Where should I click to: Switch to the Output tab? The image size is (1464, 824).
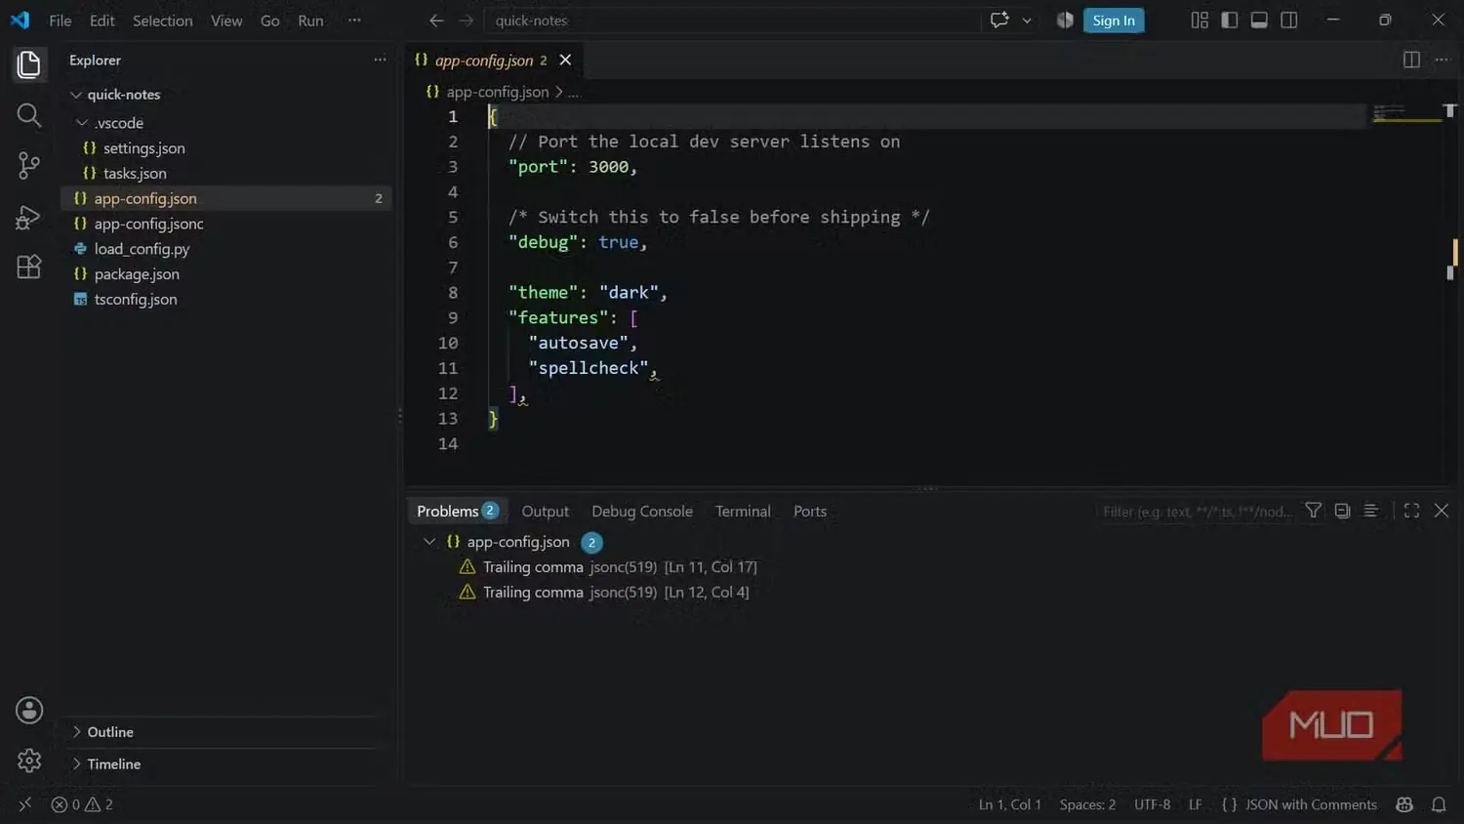(x=545, y=512)
